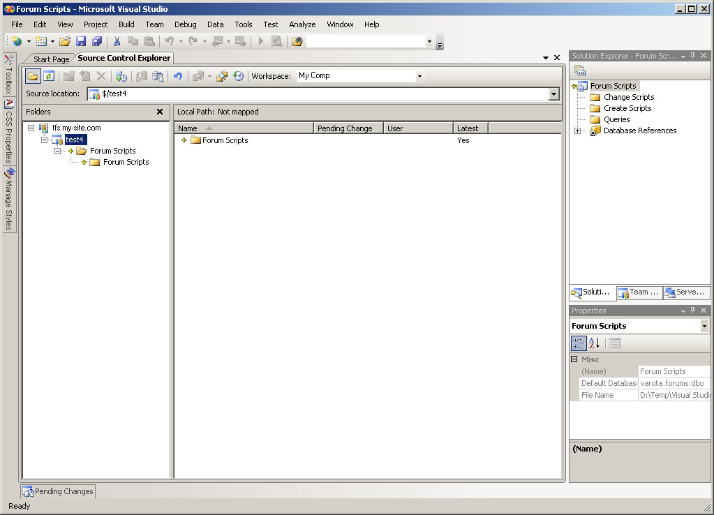Toggle Categorized view in Properties panel

(x=579, y=343)
